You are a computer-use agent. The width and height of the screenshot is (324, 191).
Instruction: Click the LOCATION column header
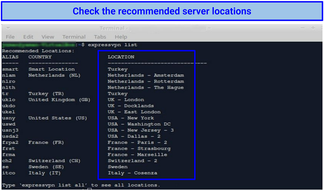click(121, 57)
